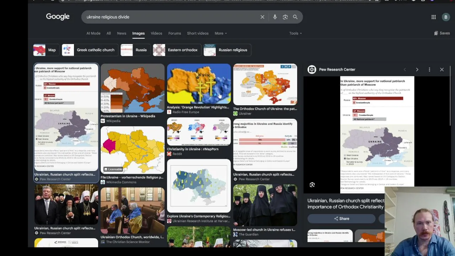Viewport: 455px width, 256px height.
Task: Submit search with the magnifying glass icon
Action: click(x=295, y=17)
